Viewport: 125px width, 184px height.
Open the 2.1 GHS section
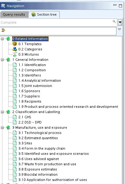coord(25,117)
